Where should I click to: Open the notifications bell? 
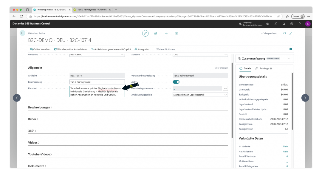tap(284, 24)
